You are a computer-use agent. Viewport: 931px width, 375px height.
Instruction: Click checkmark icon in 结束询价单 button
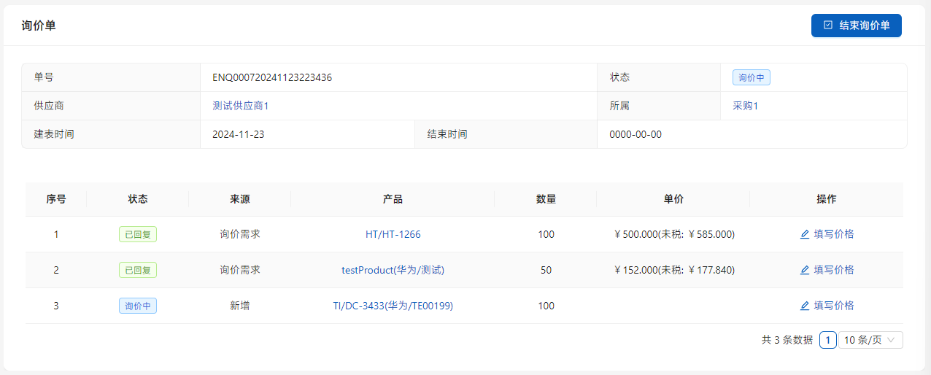828,26
